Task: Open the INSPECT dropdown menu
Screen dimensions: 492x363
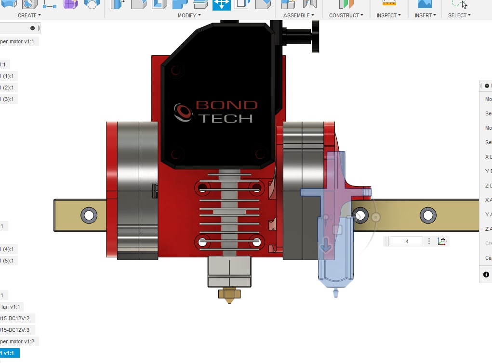Action: point(389,15)
